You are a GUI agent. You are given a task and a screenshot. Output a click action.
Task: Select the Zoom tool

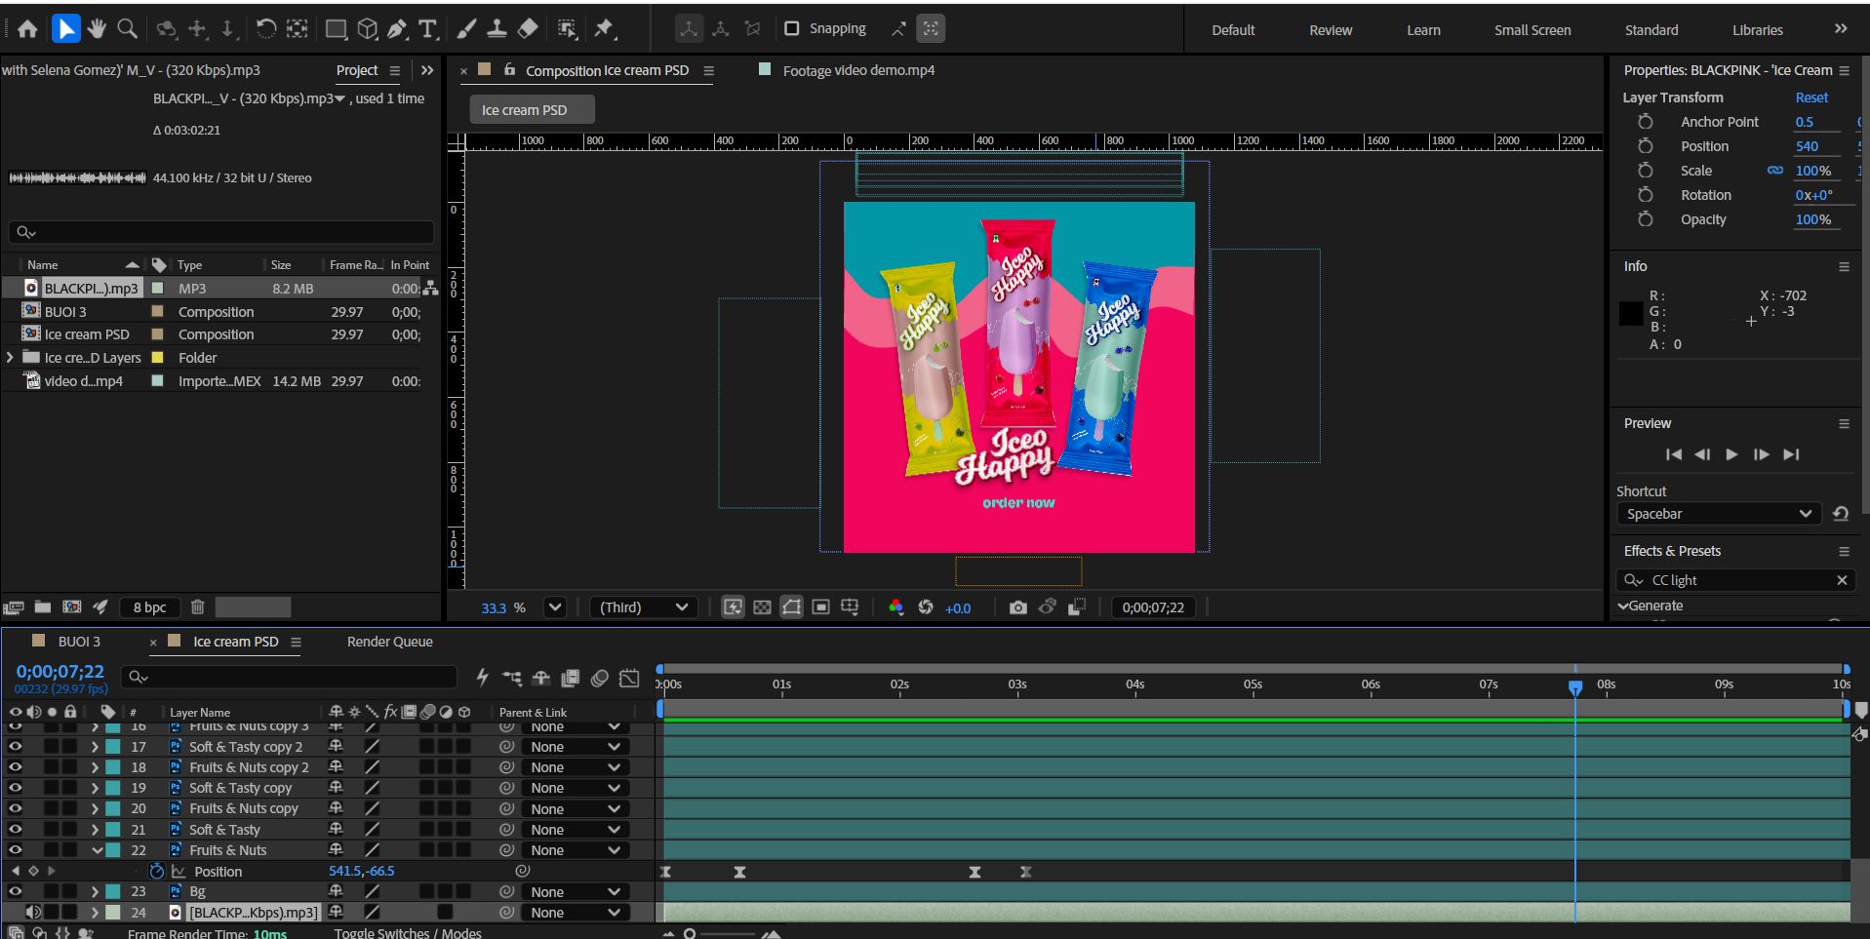click(x=127, y=29)
